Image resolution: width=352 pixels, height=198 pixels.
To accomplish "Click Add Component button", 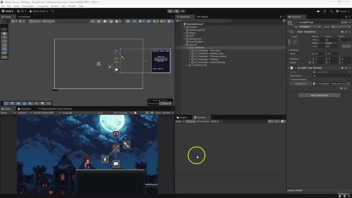I will pos(319,95).
